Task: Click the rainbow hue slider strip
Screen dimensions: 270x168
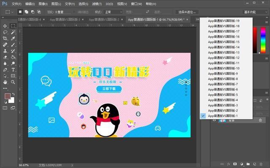Action: tap(263, 40)
